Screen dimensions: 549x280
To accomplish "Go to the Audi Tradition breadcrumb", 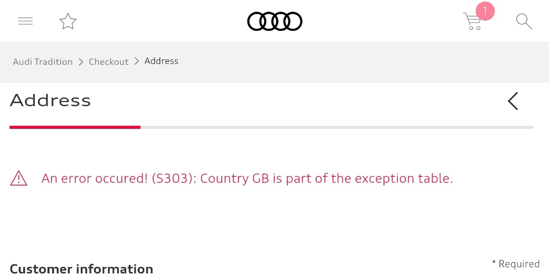I will pos(43,62).
